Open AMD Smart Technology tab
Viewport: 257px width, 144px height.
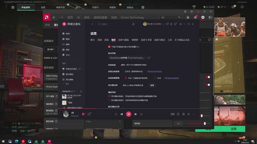tap(132, 18)
